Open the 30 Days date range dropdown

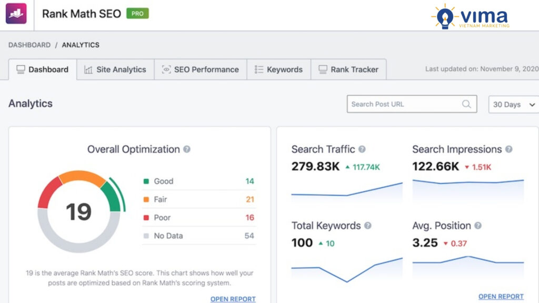(x=513, y=104)
